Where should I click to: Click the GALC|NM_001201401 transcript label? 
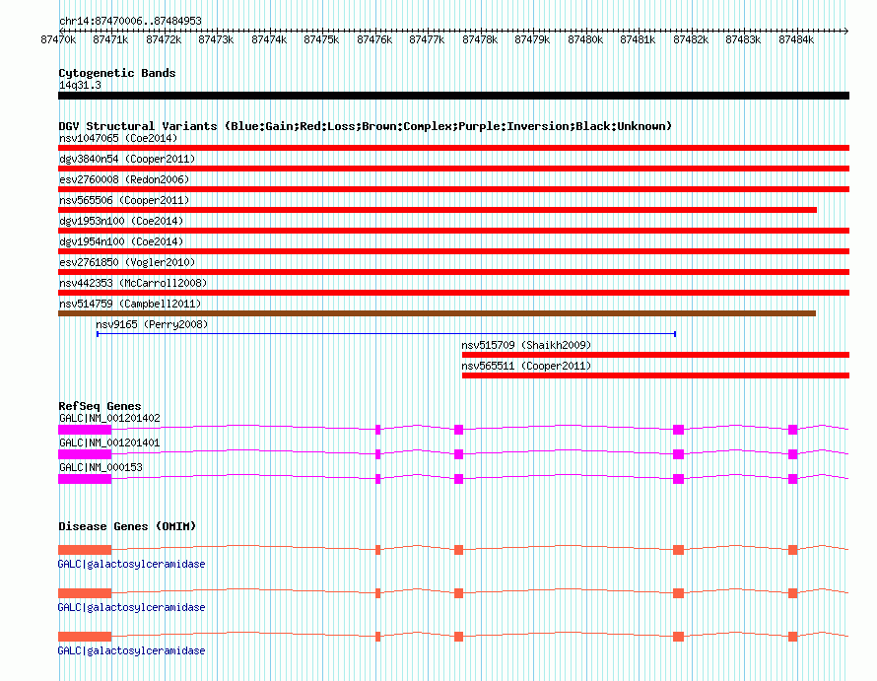click(109, 443)
